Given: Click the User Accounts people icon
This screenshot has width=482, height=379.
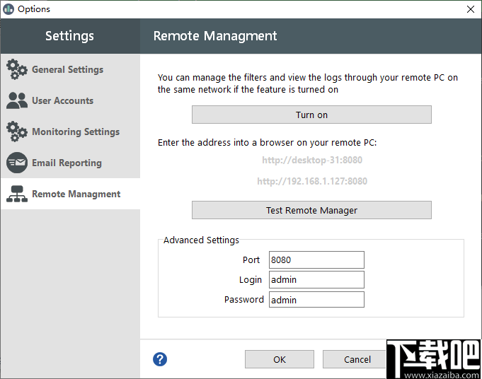Looking at the screenshot, I should [x=17, y=100].
